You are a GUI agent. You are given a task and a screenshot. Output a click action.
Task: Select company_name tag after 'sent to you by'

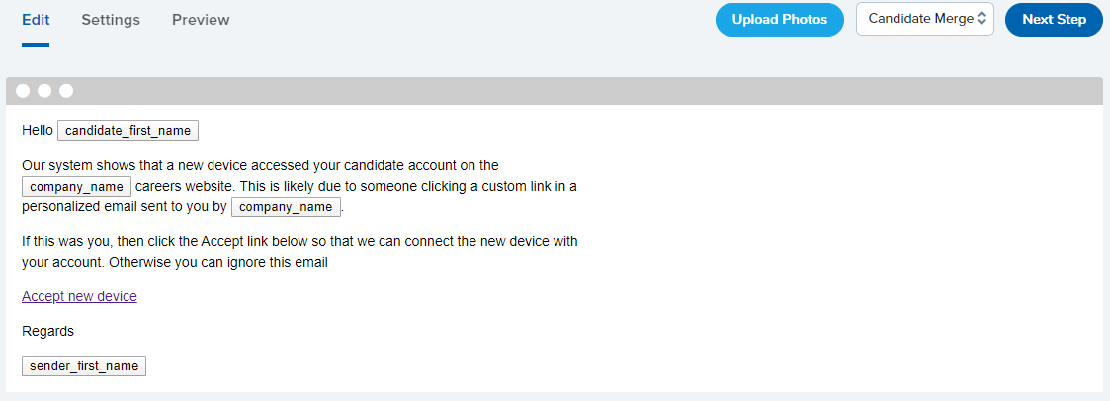click(286, 207)
